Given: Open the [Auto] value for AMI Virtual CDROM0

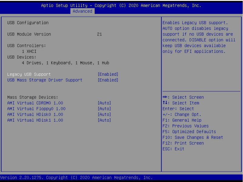Looking at the screenshot, I should [104, 103].
